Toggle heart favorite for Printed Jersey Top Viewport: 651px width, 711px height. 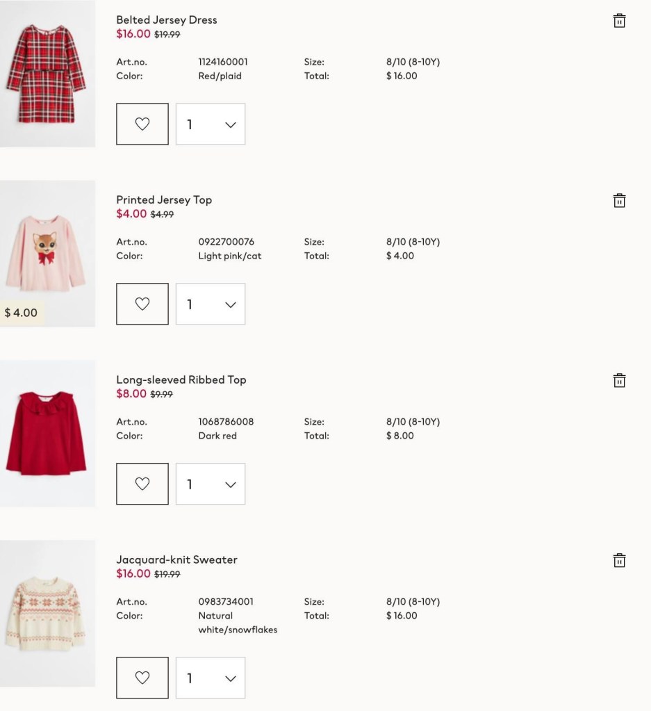click(142, 304)
